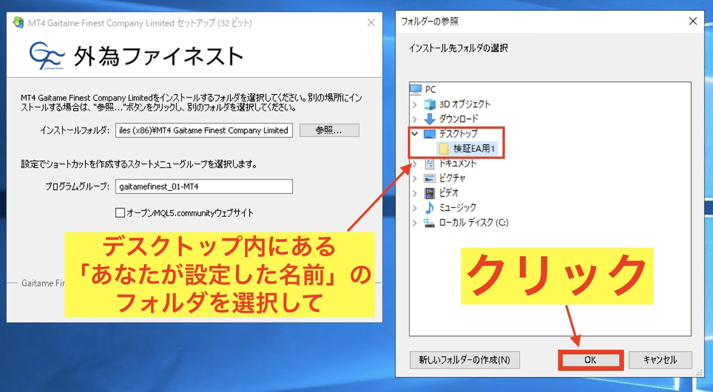Select the ビデオ label in tree
This screenshot has height=392, width=713.
[x=448, y=193]
